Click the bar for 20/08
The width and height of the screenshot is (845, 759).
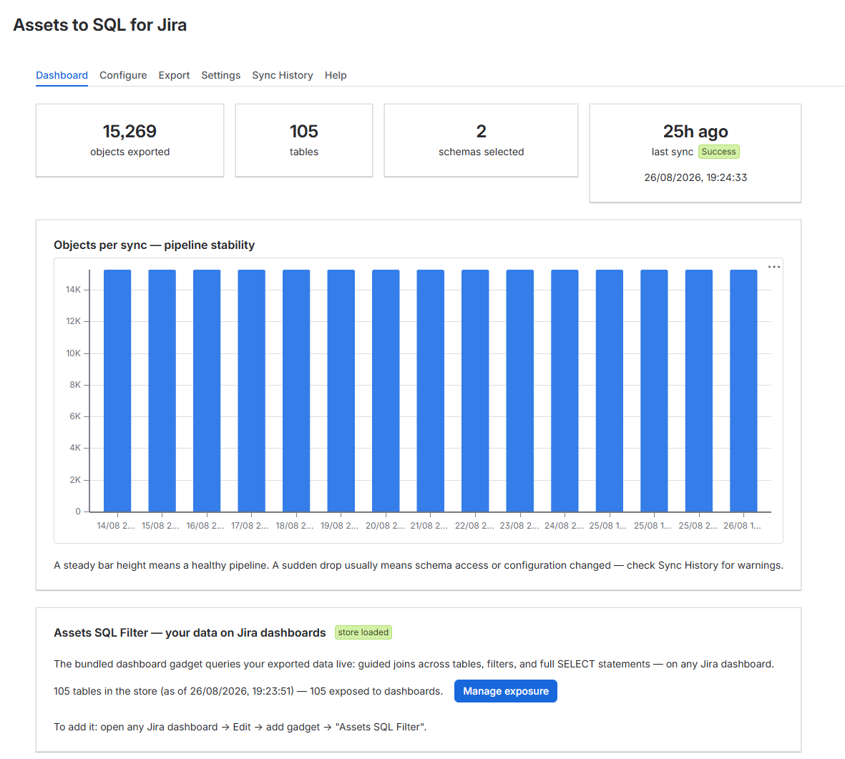pos(386,391)
